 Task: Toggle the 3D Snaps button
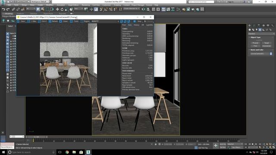pos(101,9)
